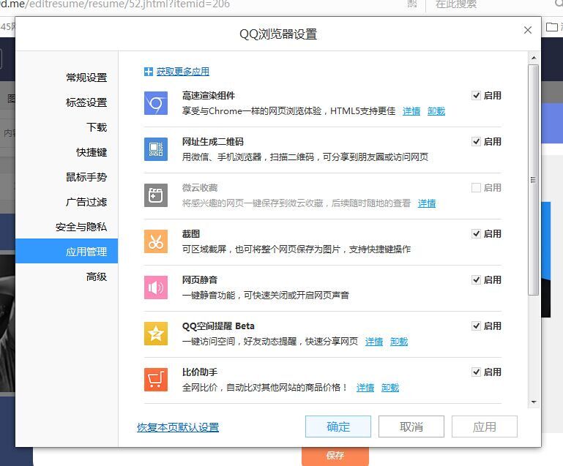Click the scrollbar up arrow

pos(534,58)
